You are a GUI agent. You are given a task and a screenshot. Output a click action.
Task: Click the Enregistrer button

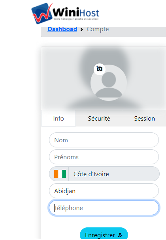tap(104, 234)
